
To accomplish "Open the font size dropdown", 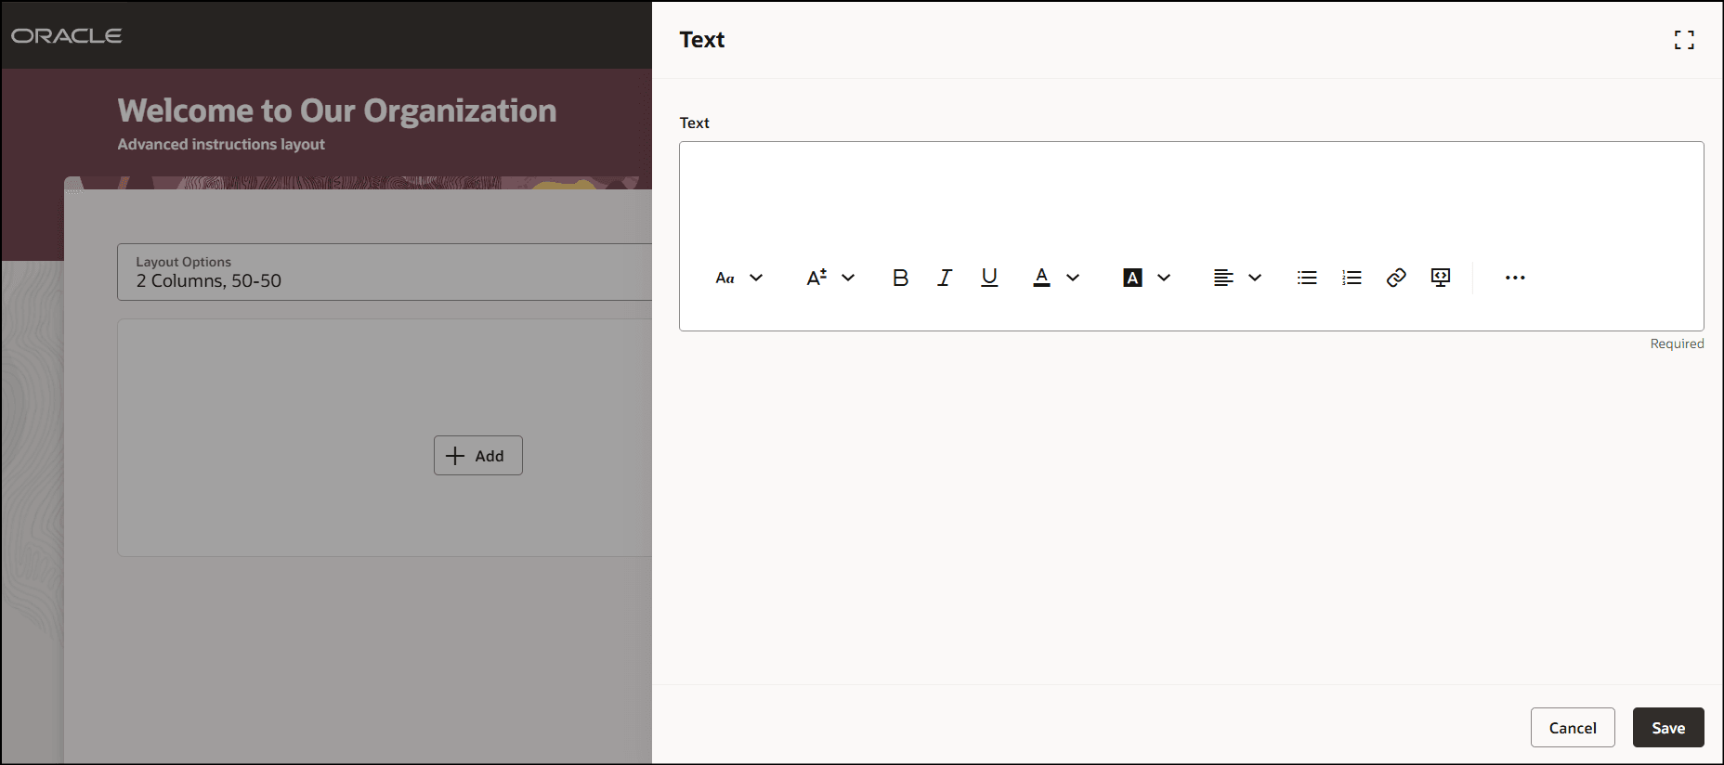I will (x=830, y=278).
